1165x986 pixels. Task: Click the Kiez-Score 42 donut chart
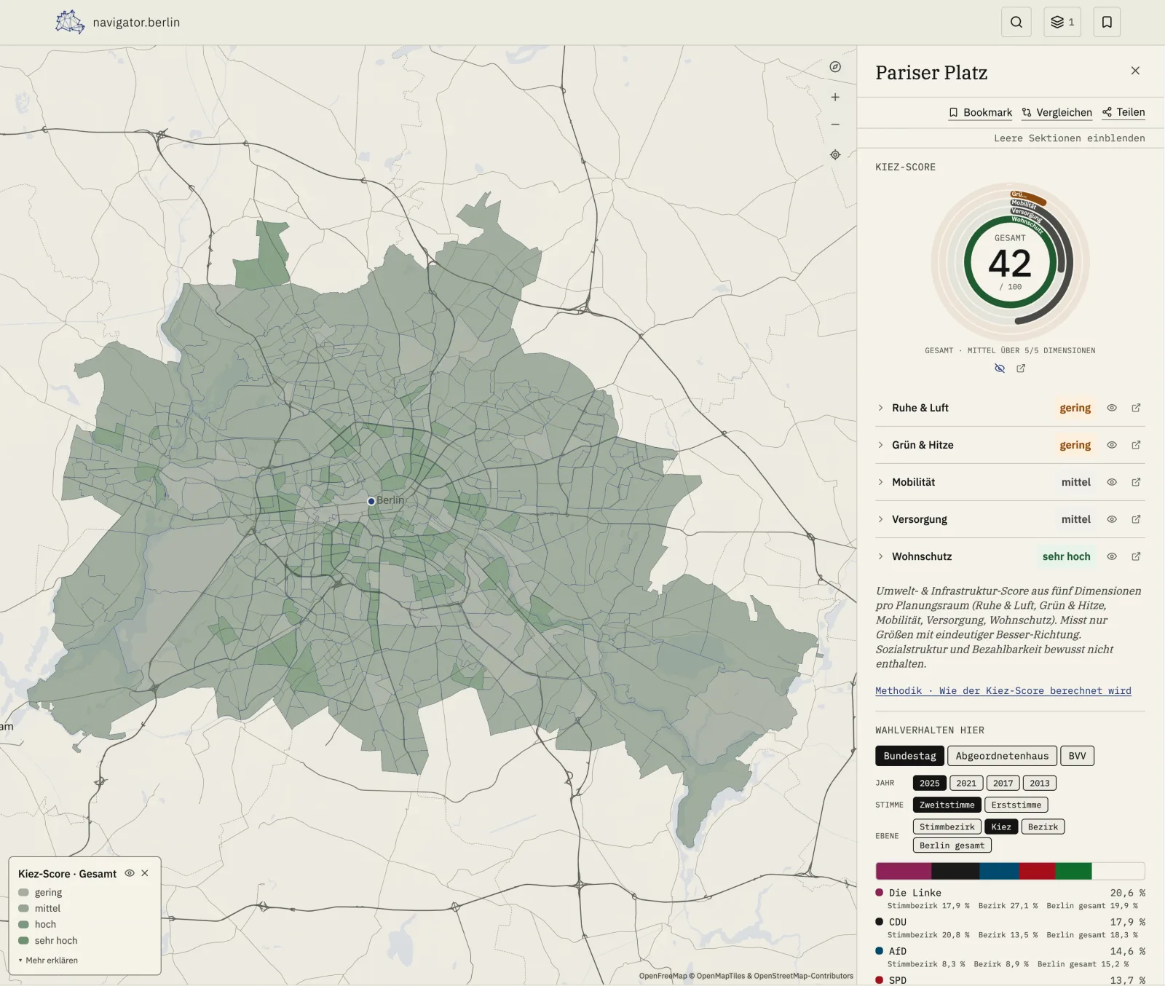tap(1010, 262)
